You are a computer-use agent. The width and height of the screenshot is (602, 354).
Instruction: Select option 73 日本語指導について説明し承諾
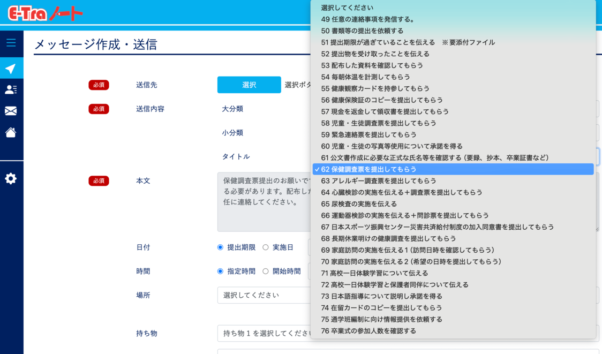[453, 296]
